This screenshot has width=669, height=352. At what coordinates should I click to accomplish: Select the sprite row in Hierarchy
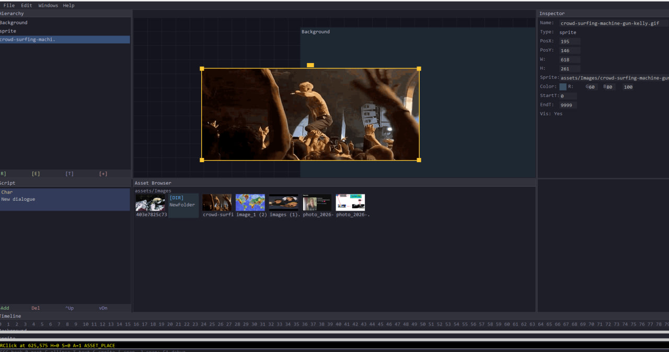point(65,31)
